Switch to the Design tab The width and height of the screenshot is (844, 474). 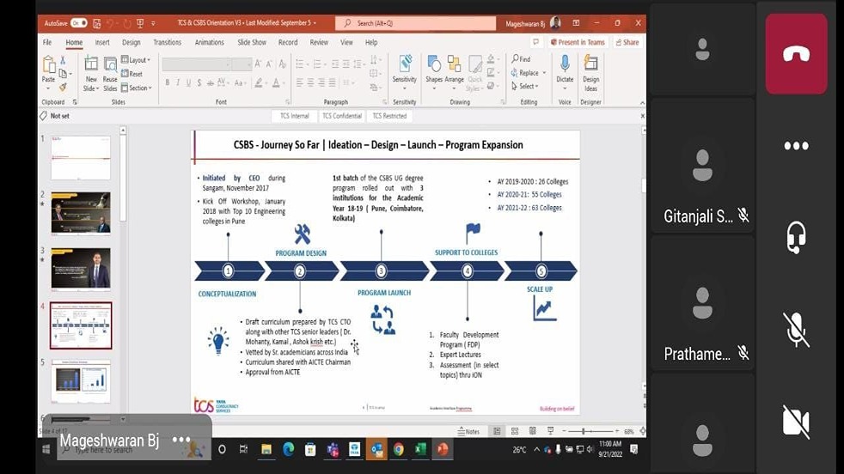tap(131, 42)
